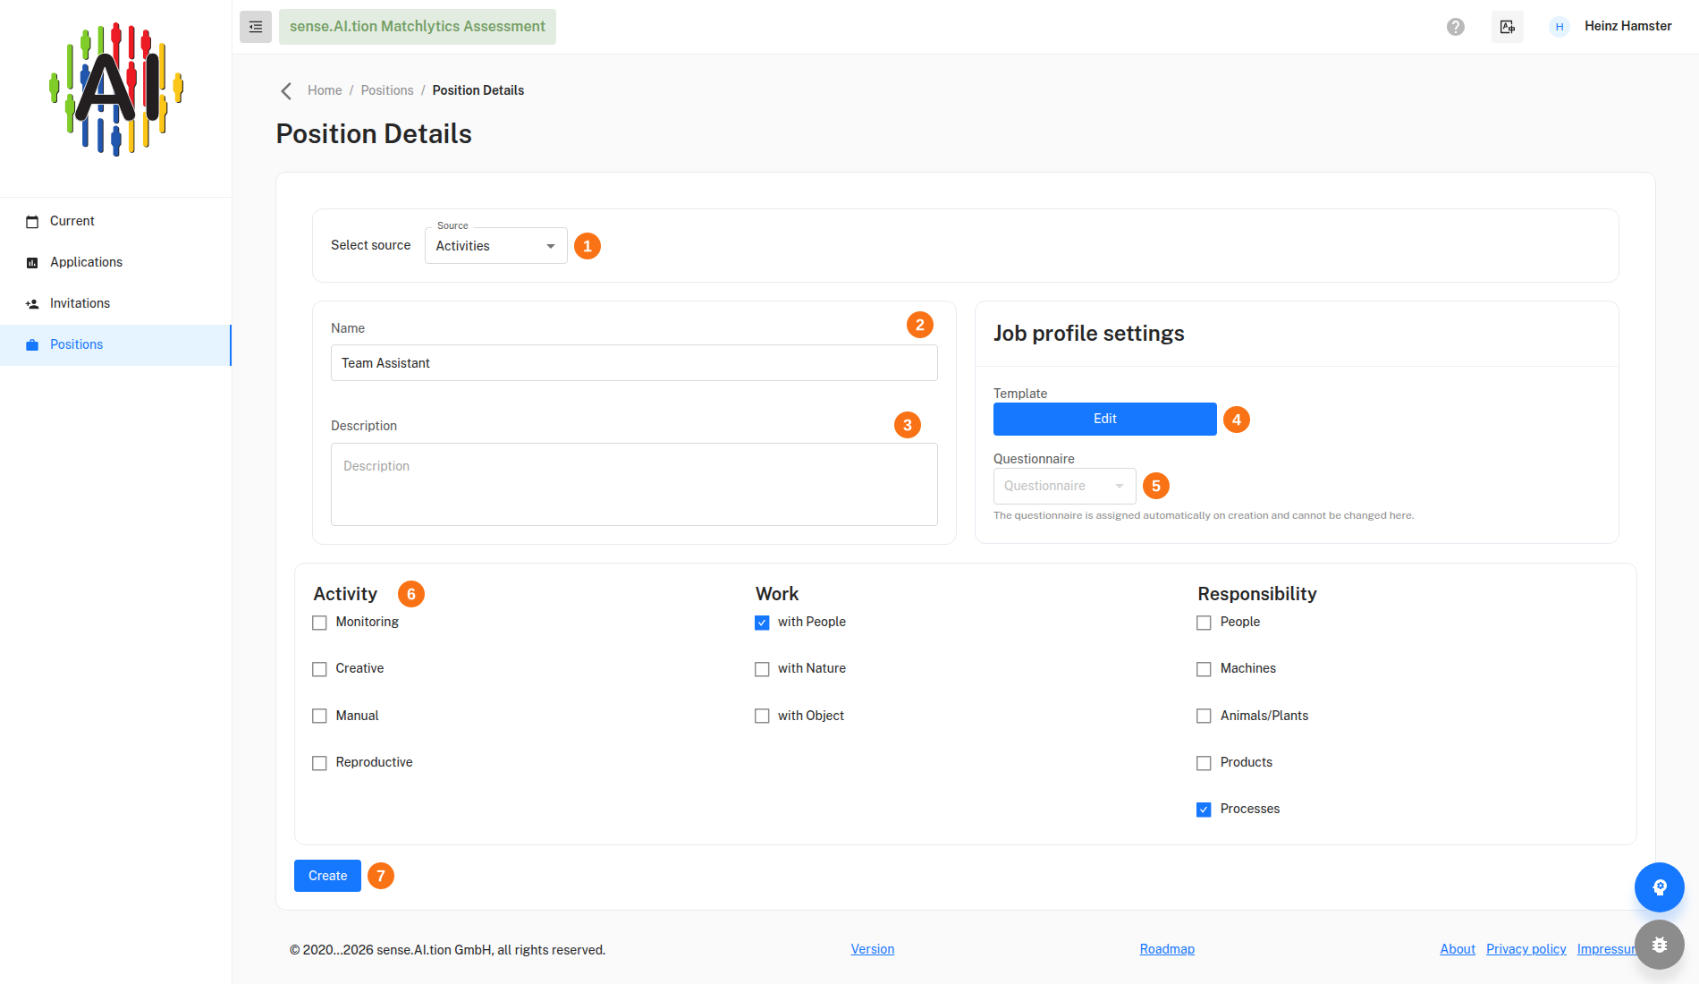Open the About footer link
Viewport: 1699px width, 984px height.
click(1458, 949)
